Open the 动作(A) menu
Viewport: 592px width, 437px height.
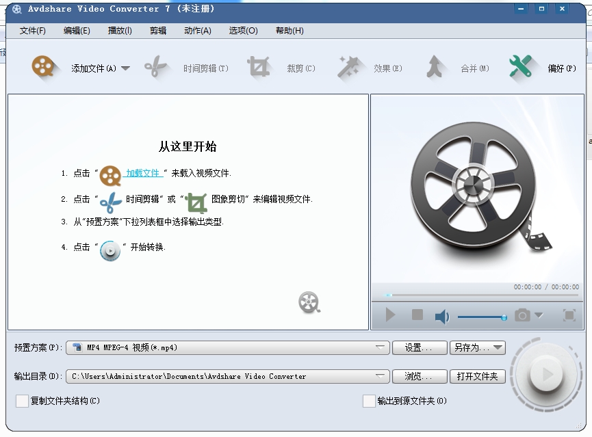[198, 31]
